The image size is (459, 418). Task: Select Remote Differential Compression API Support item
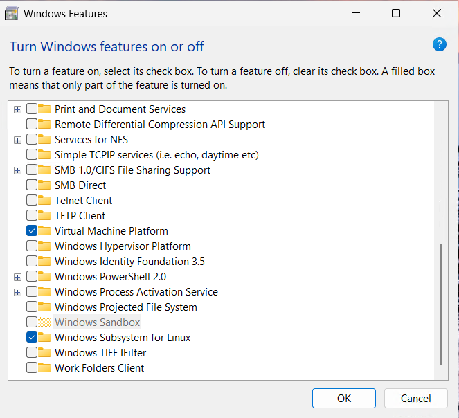[x=159, y=125]
